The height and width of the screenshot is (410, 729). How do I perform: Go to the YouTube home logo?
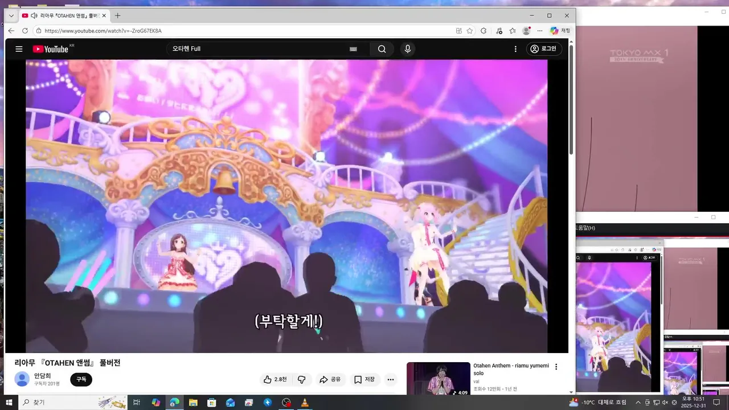pyautogui.click(x=51, y=49)
